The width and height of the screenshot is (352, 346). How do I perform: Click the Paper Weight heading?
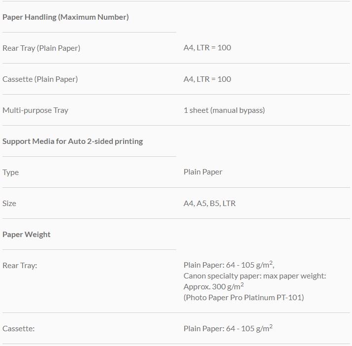(x=27, y=235)
